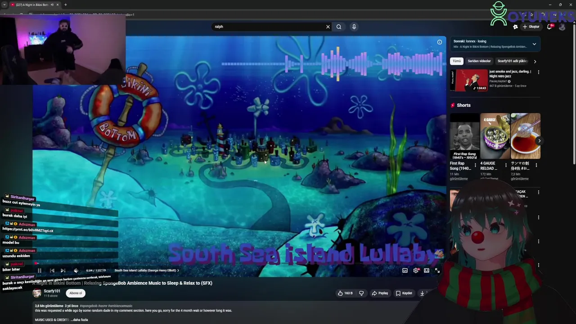Select the Scarfy101 adlı yükleyen chip
This screenshot has height=324, width=576.
[512, 61]
